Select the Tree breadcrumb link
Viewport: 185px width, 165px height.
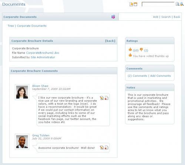[x=11, y=26]
